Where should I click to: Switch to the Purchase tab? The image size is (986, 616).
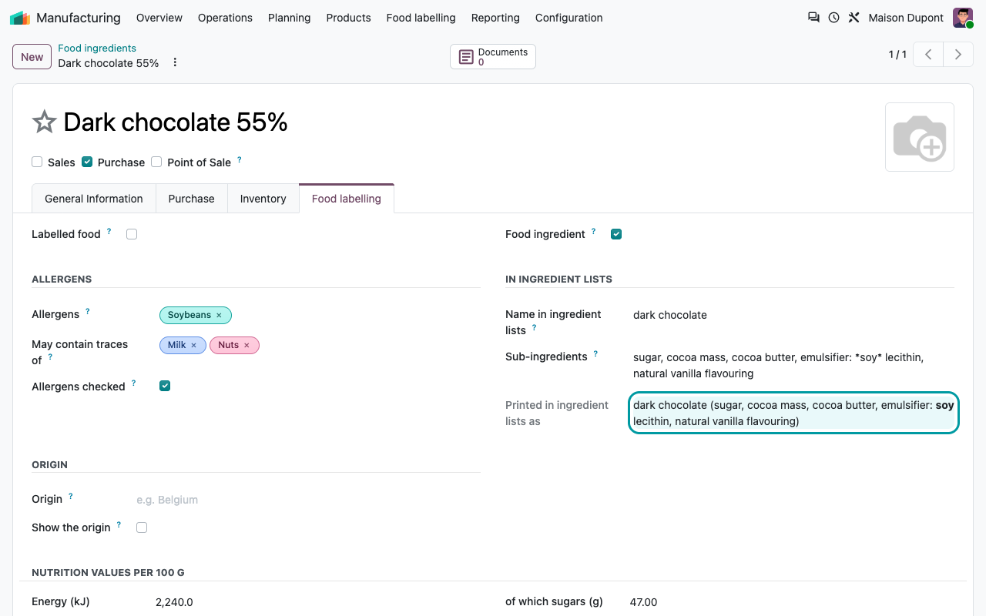[191, 199]
